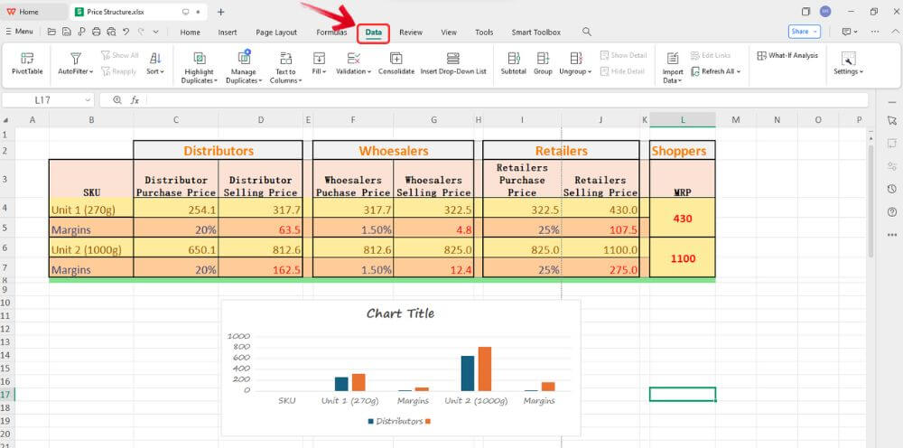The height and width of the screenshot is (448, 903).
Task: Click the export to PDF icon
Action: 81,33
